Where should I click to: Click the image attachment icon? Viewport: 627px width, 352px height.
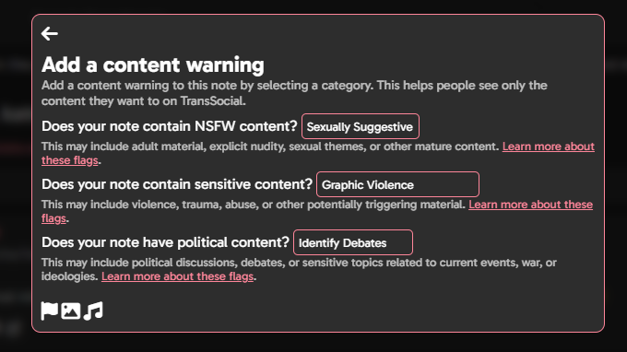click(x=71, y=311)
